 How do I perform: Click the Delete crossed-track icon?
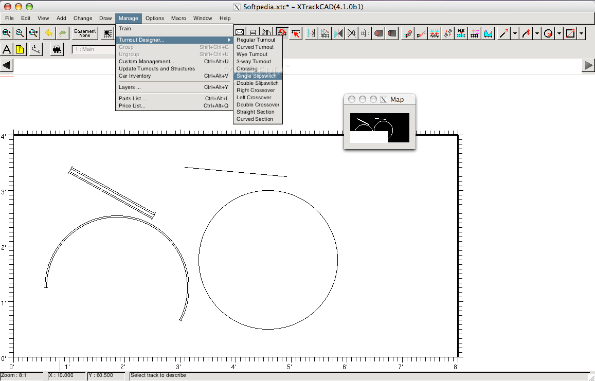pyautogui.click(x=352, y=33)
